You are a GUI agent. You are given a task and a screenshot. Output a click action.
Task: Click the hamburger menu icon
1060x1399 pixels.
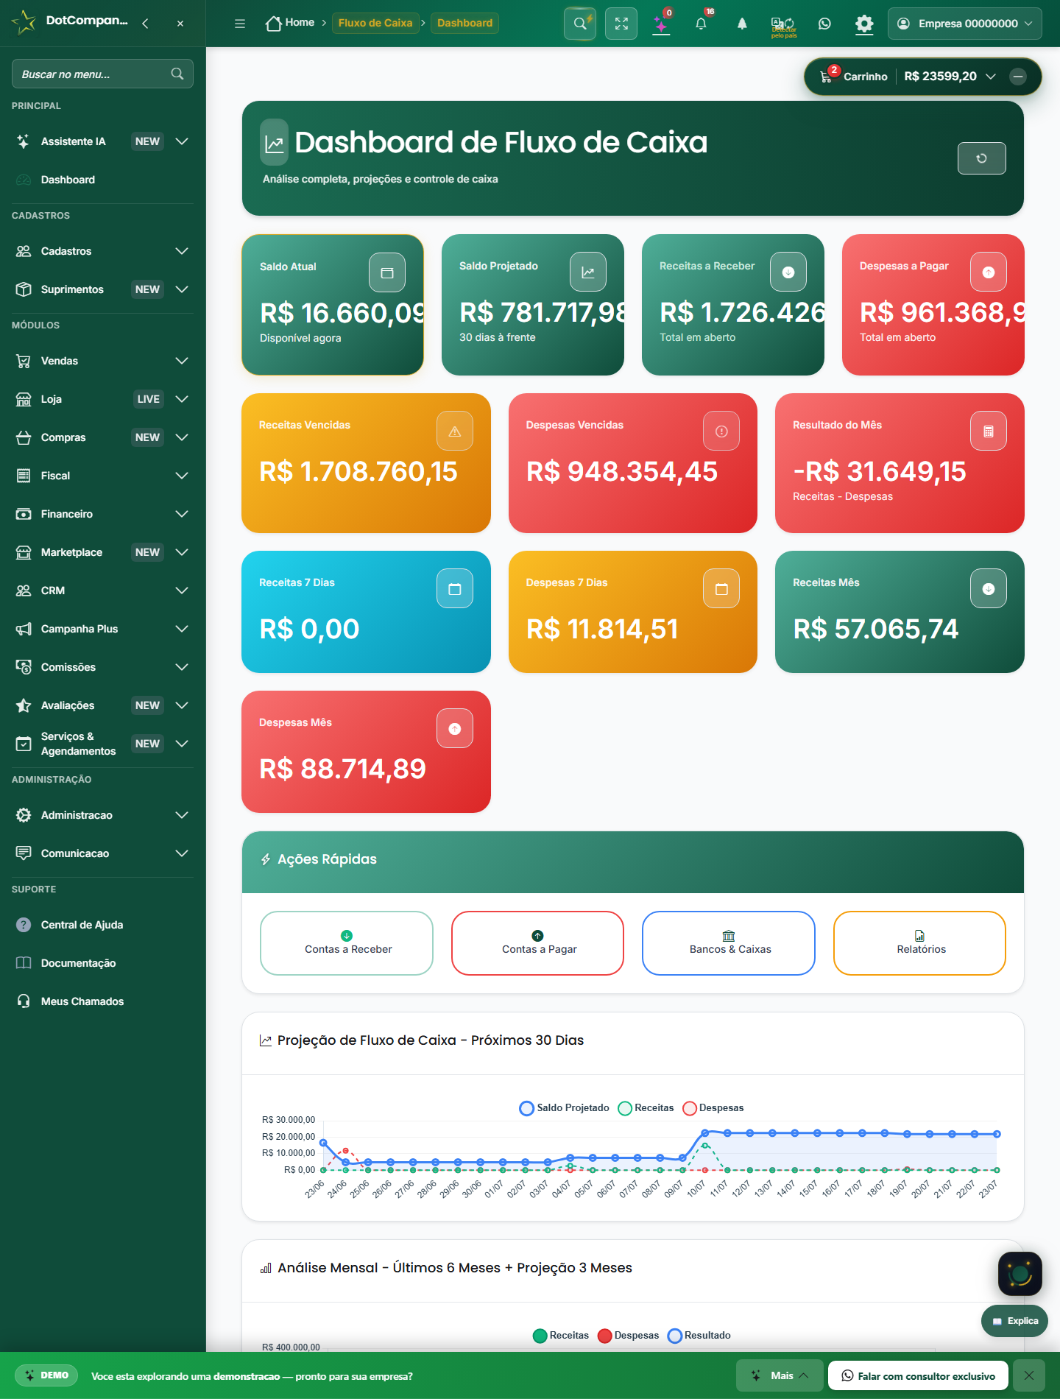[x=240, y=24]
